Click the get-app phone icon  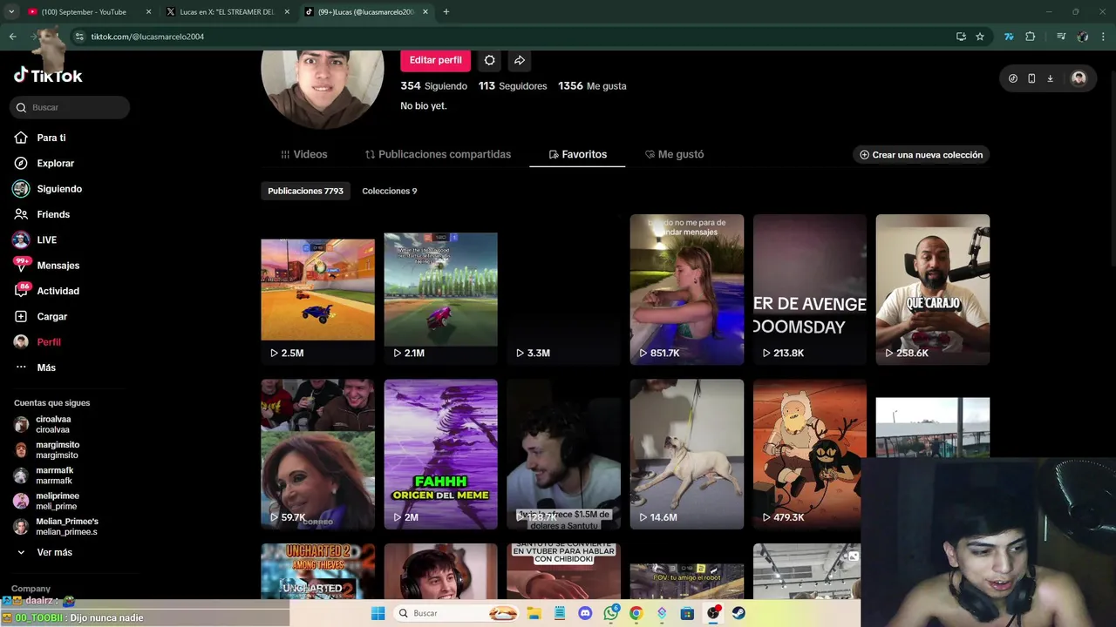pos(1031,78)
